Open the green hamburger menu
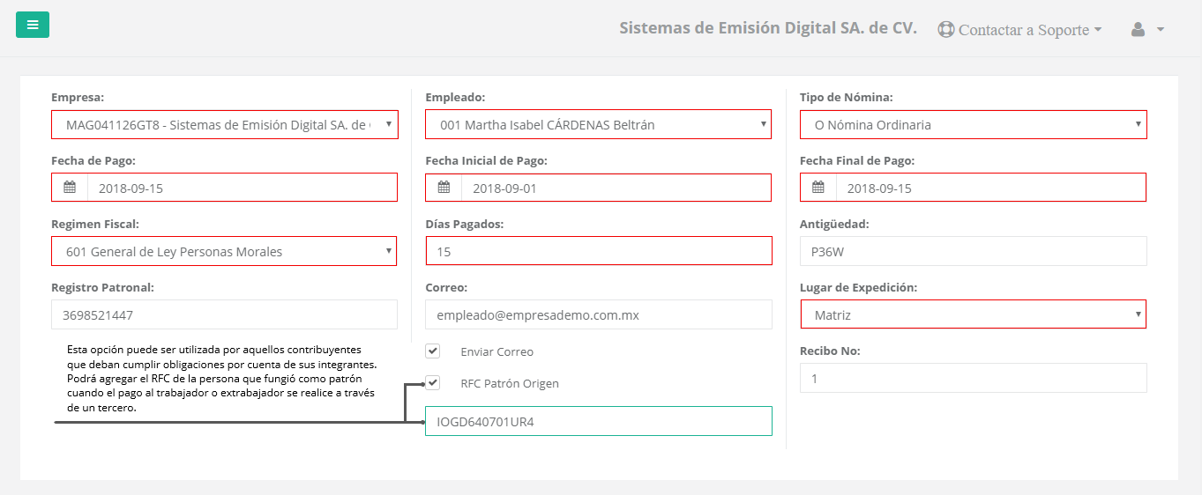Screen dimensions: 1202x495 coord(33,25)
